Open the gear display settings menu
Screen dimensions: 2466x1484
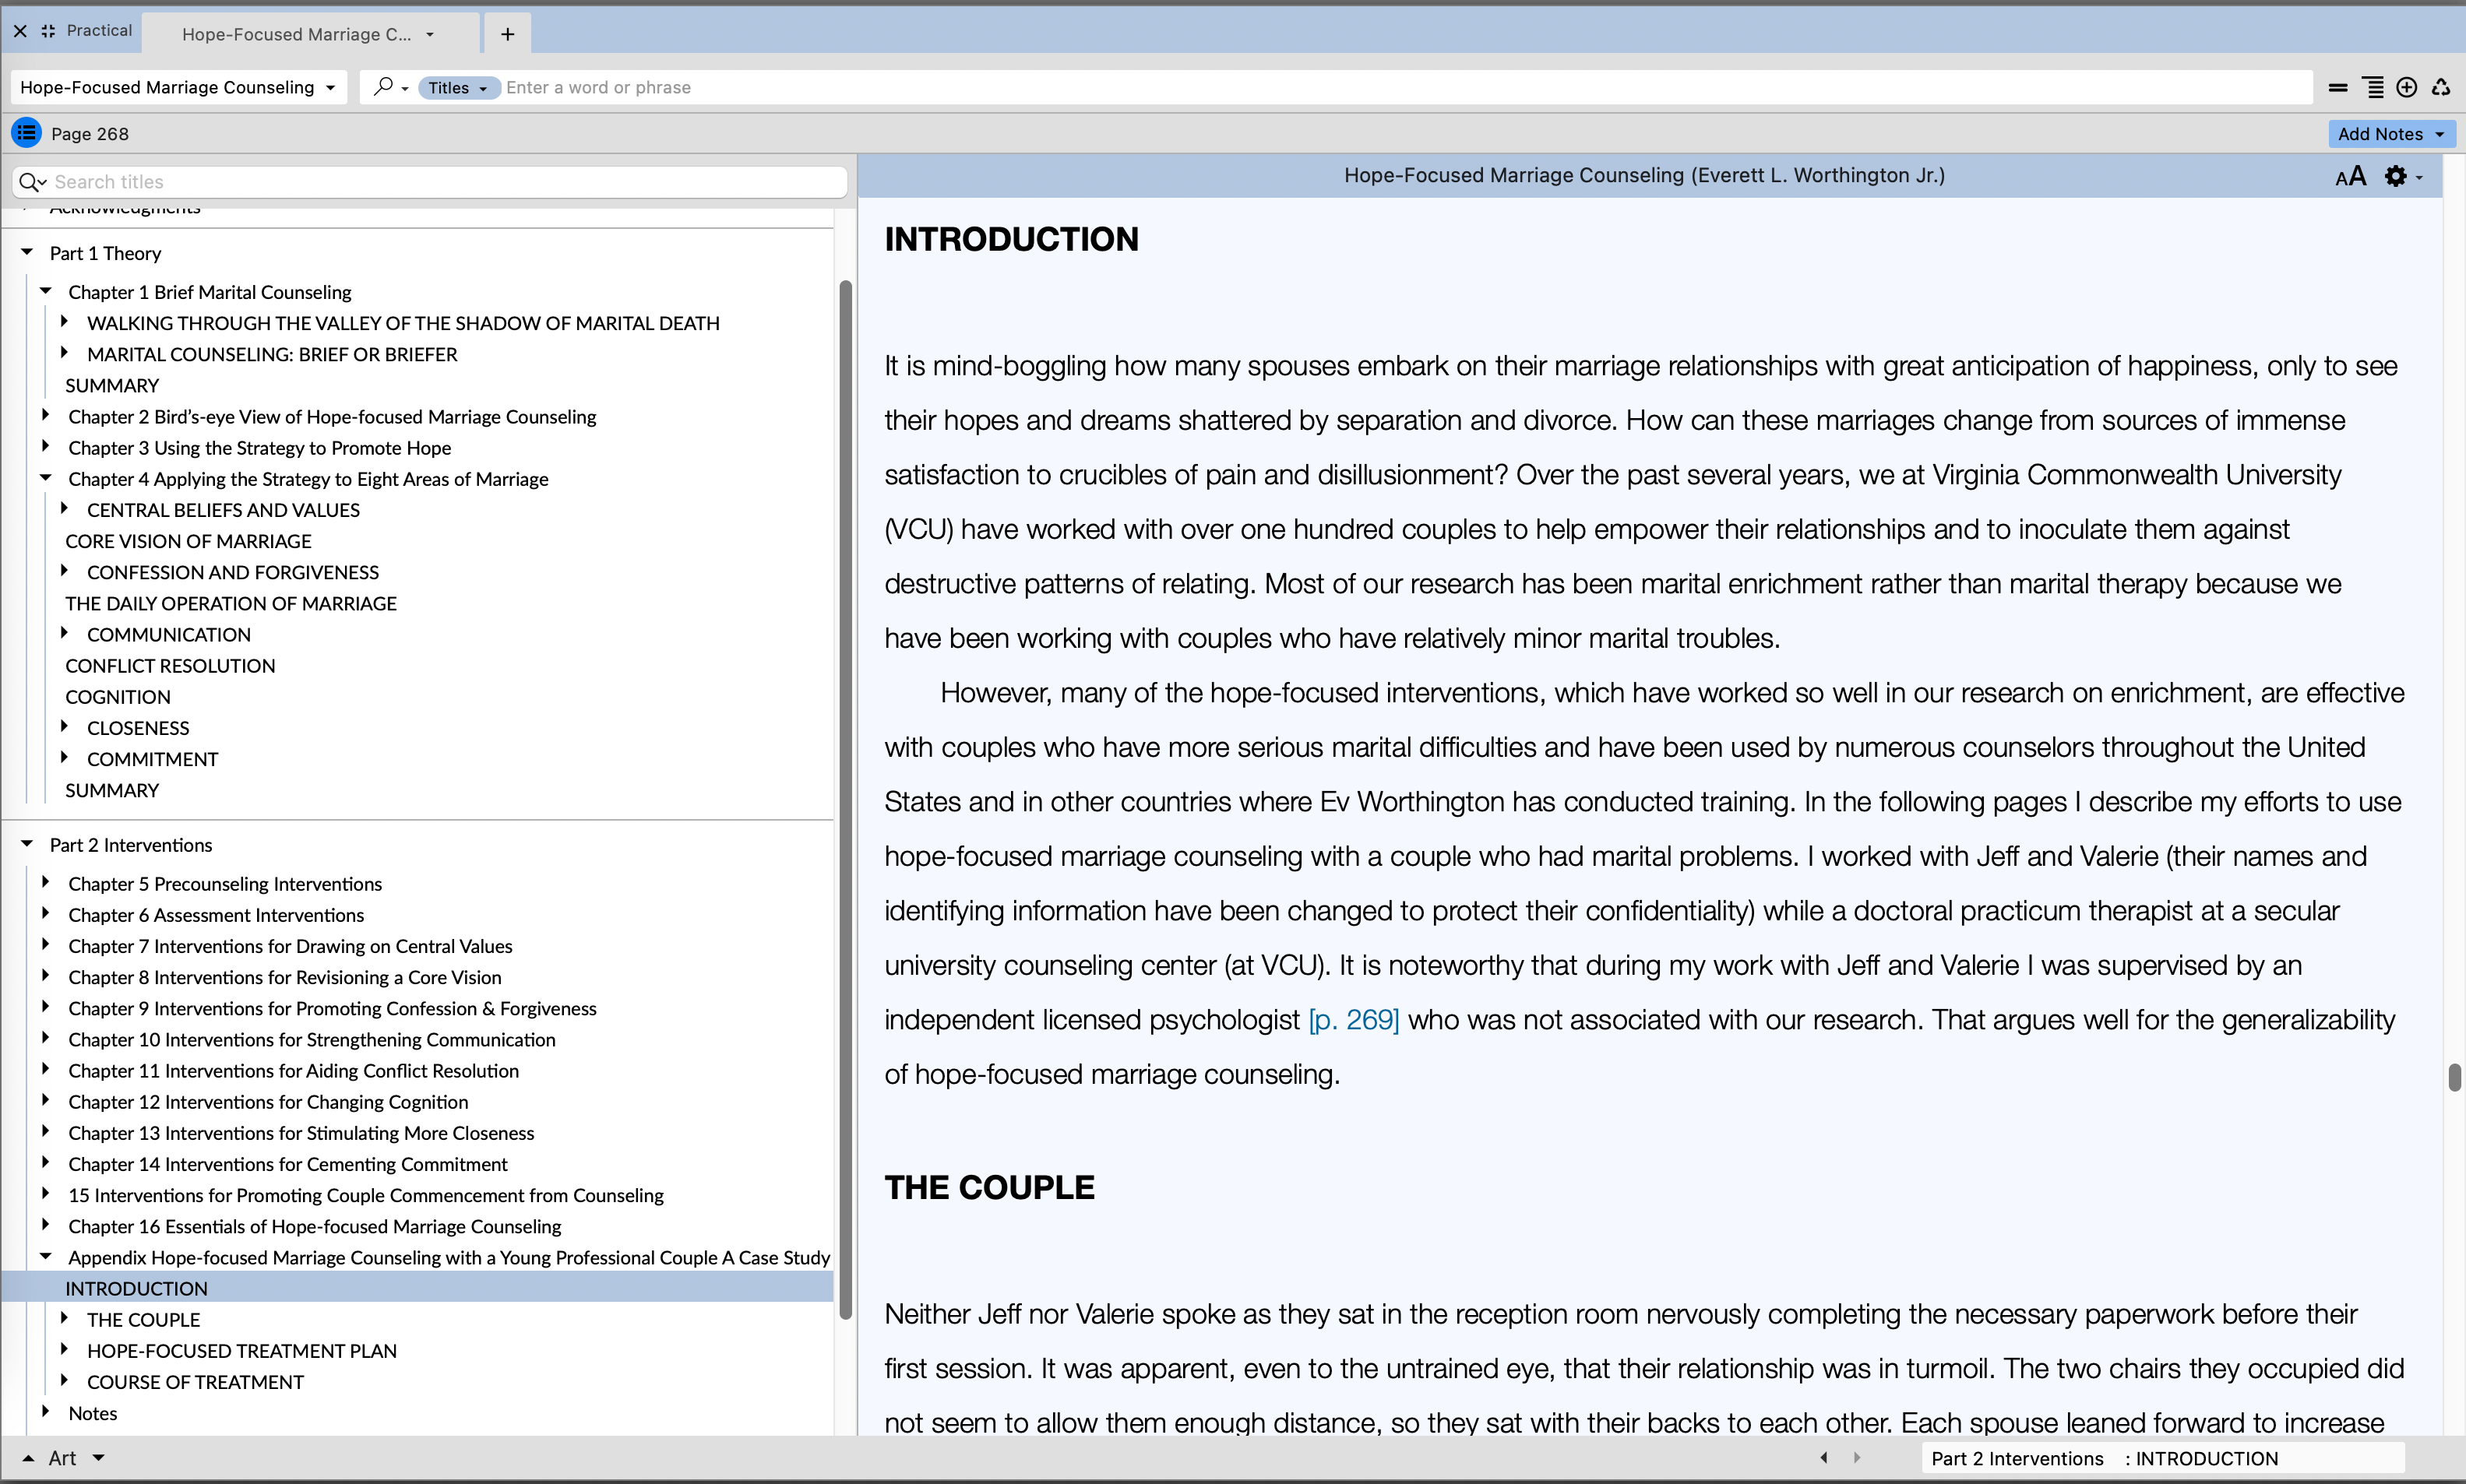tap(2403, 176)
